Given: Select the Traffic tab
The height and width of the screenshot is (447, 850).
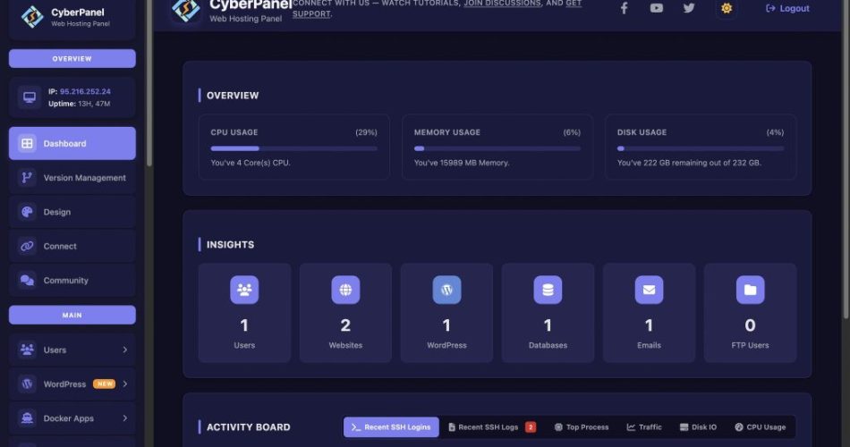Looking at the screenshot, I should (644, 427).
